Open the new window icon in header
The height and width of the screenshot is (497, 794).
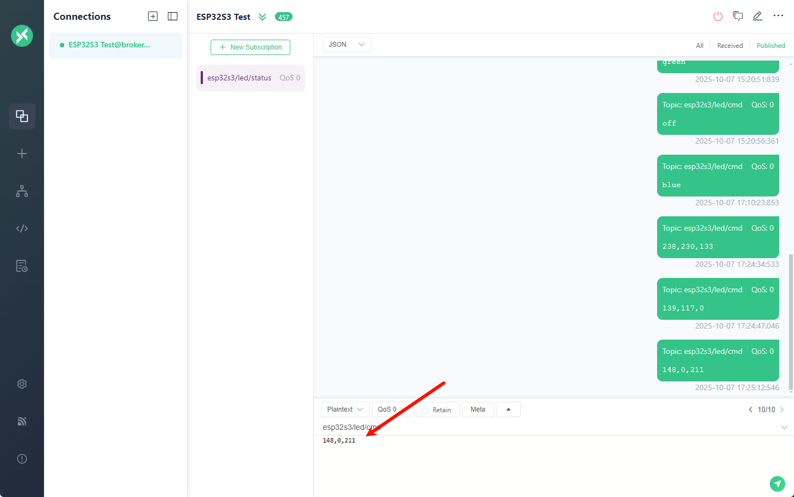[x=737, y=17]
